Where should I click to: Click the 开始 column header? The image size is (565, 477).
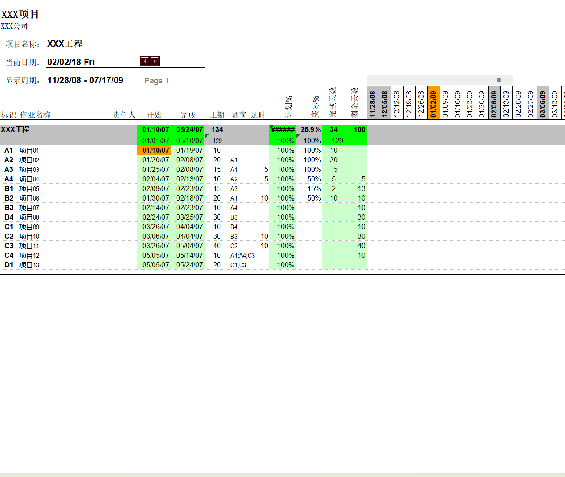tap(154, 115)
